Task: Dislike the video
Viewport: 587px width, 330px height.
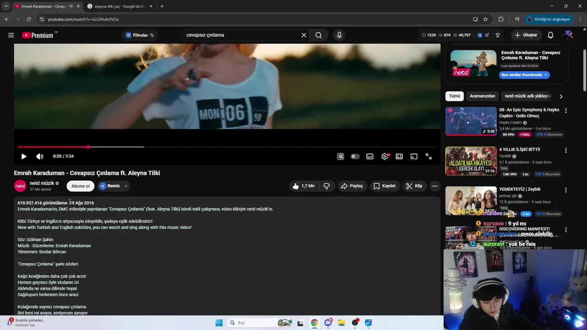Action: (x=327, y=186)
